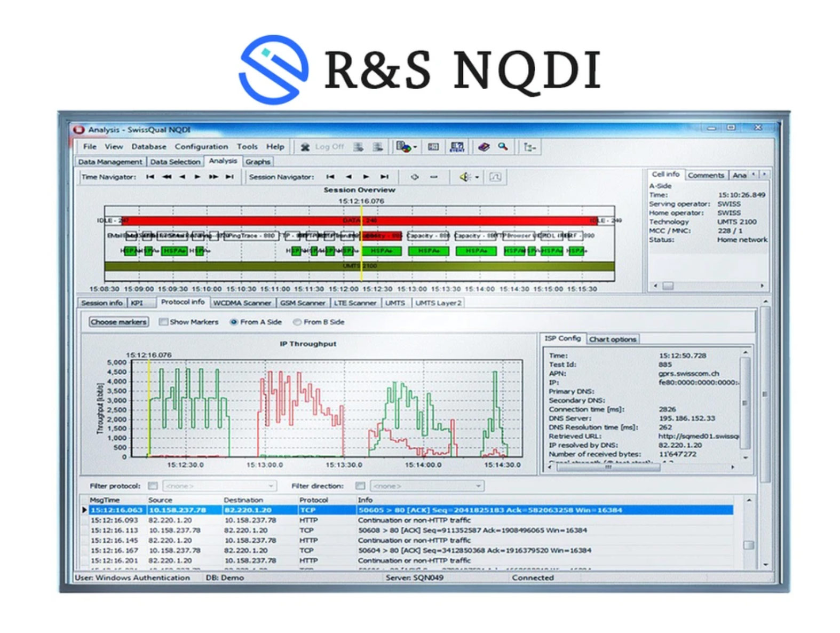Expand the color chart toolbar dropdown arrow

coord(415,147)
